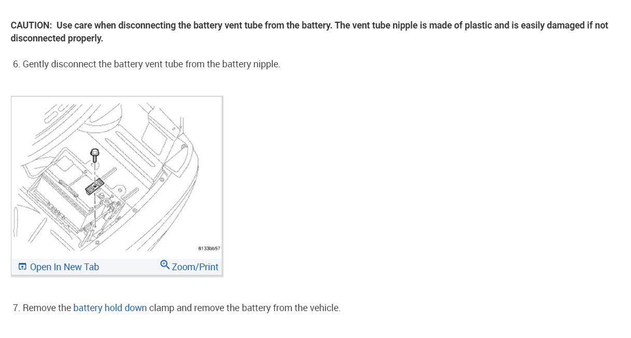Click the battery outline in the diagram

[57, 192]
